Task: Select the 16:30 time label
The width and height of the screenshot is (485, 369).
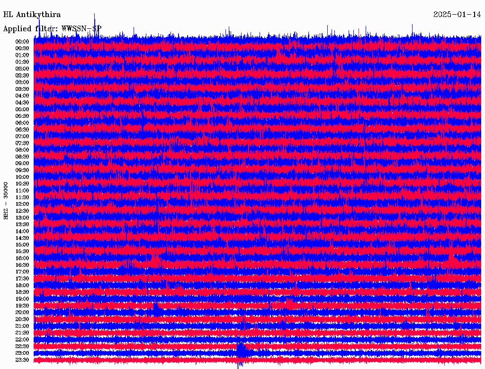Action: [22, 265]
